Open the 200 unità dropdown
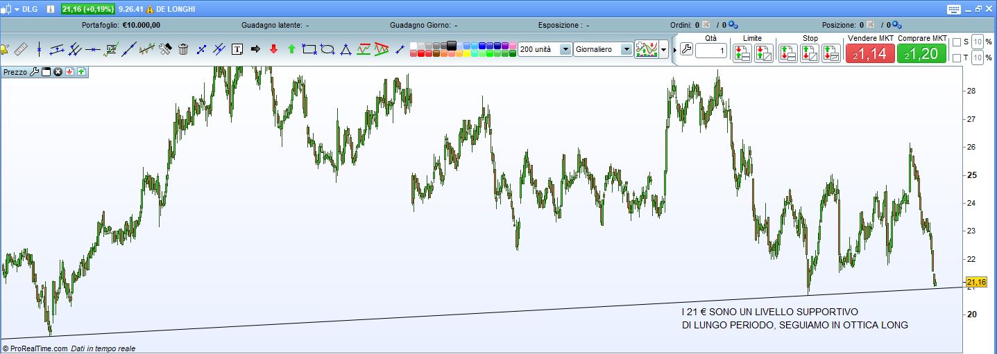The width and height of the screenshot is (997, 354). [x=565, y=49]
